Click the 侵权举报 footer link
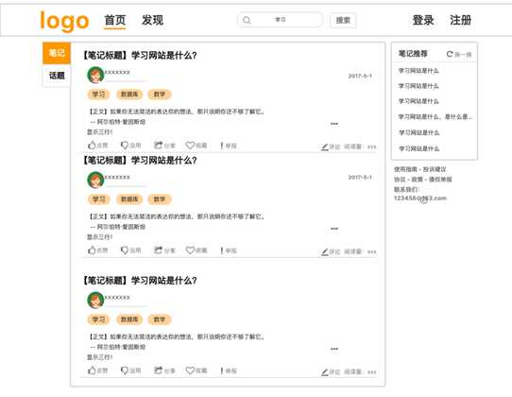Image resolution: width=512 pixels, height=397 pixels. pos(440,180)
